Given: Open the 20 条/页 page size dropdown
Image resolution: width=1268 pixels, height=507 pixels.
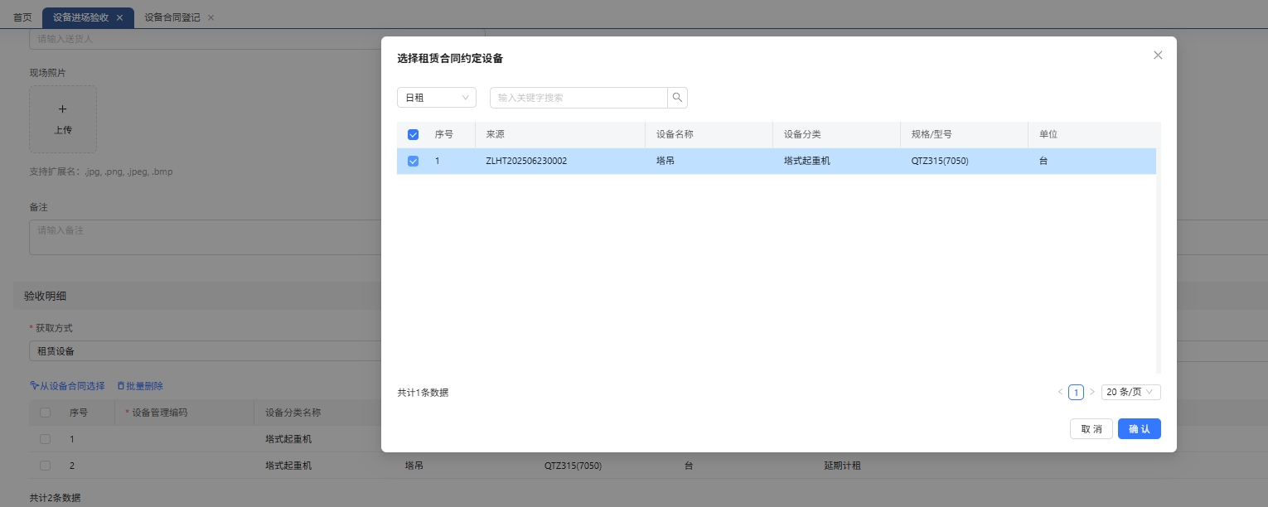Looking at the screenshot, I should pyautogui.click(x=1130, y=392).
